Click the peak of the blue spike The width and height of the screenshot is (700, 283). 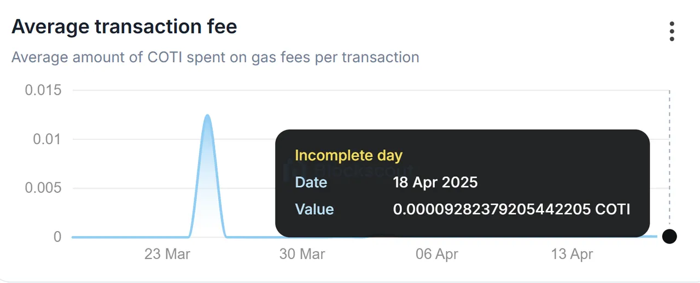click(207, 116)
